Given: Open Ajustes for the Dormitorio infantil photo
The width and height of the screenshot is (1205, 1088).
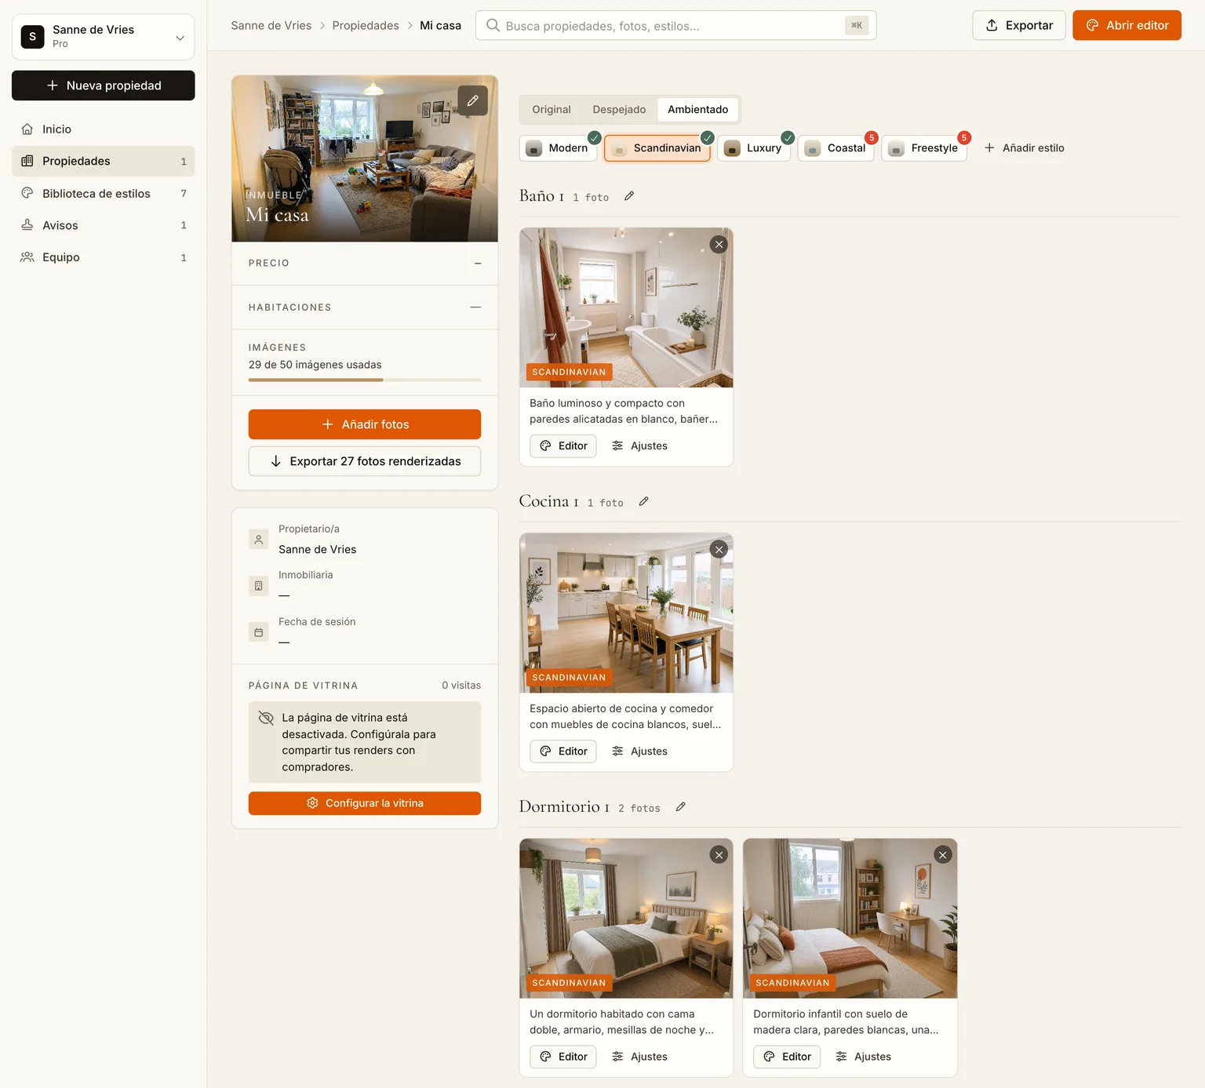Looking at the screenshot, I should [x=863, y=1057].
